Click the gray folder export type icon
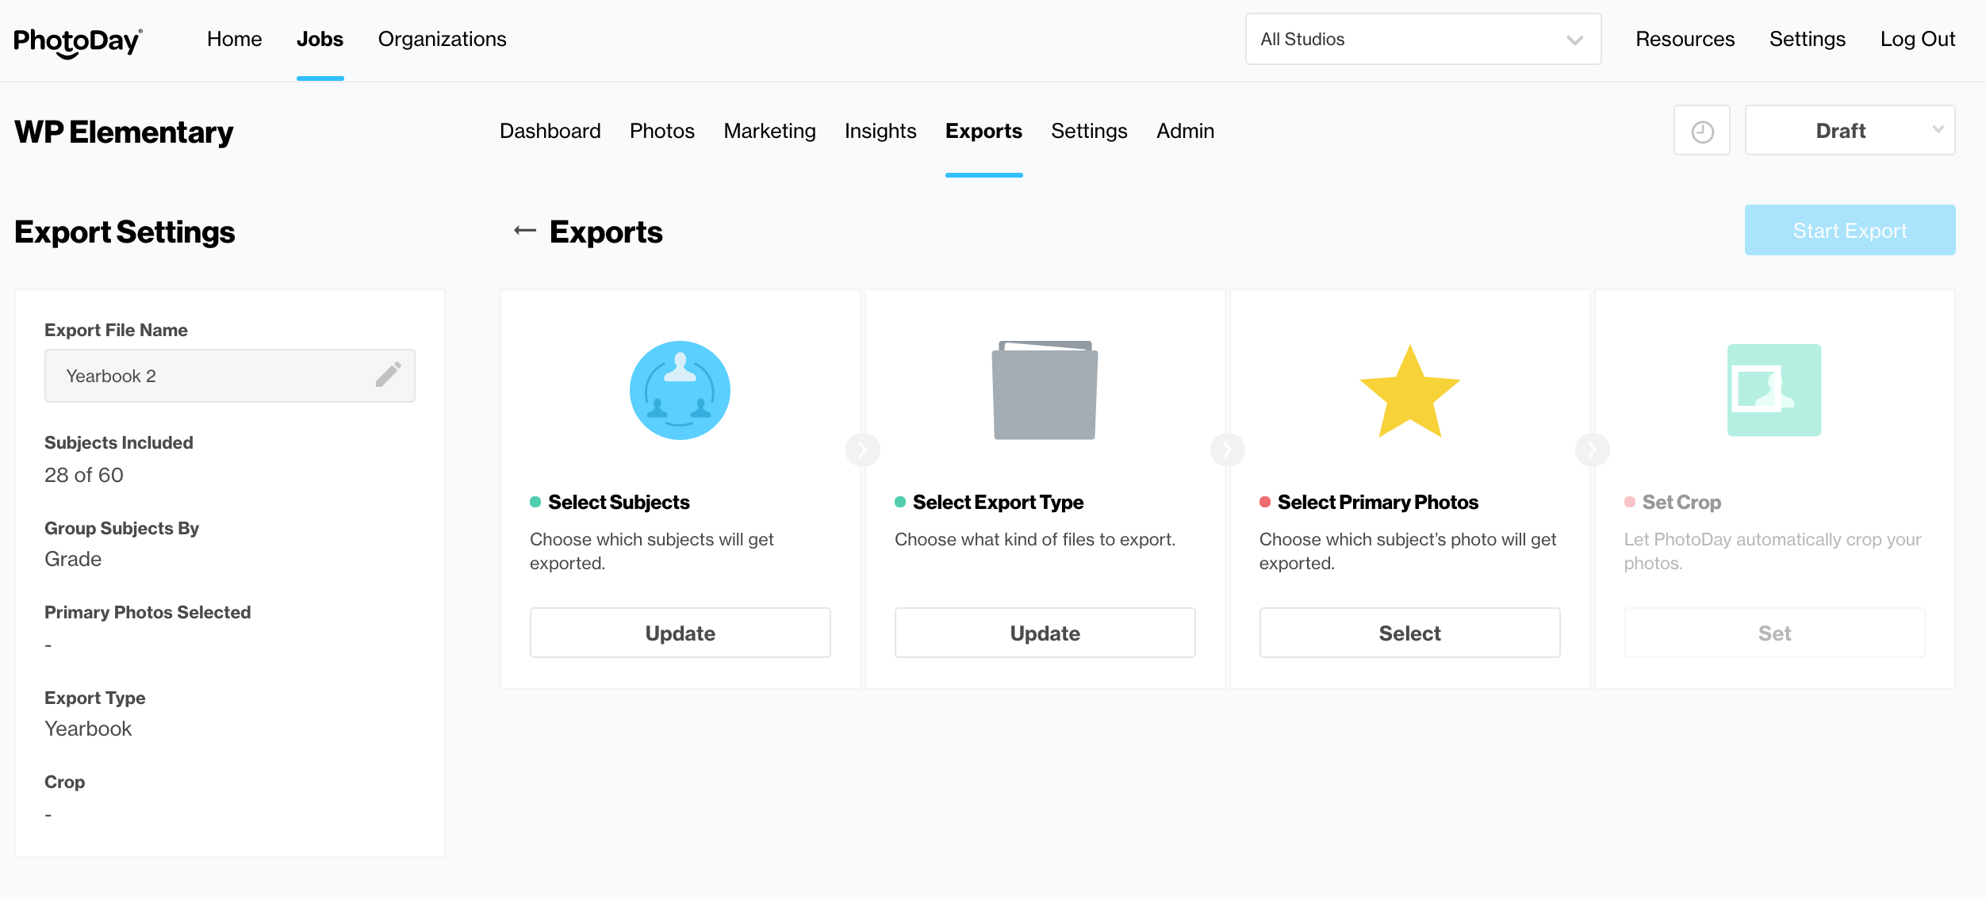 [1045, 390]
